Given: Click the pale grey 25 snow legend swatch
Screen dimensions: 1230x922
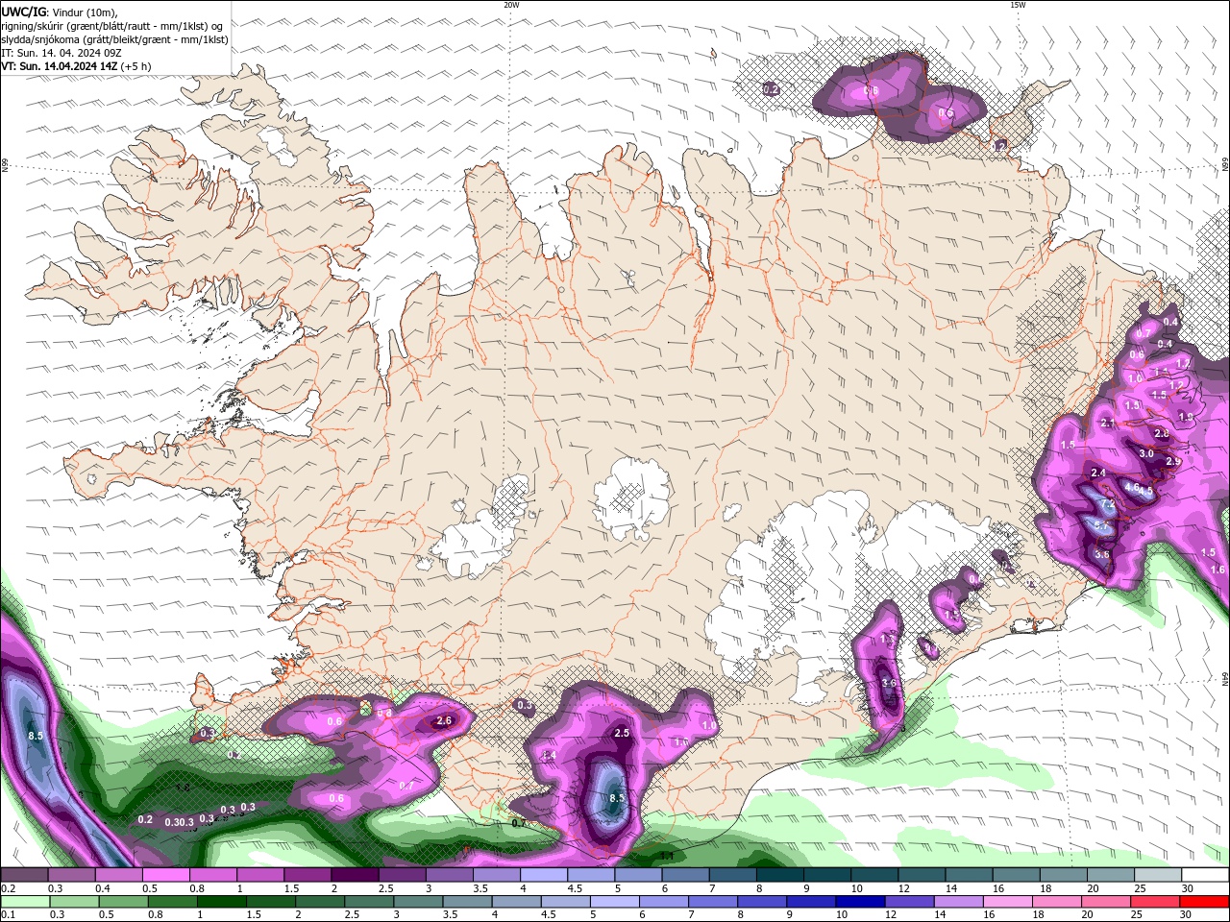Looking at the screenshot, I should coord(1158,875).
